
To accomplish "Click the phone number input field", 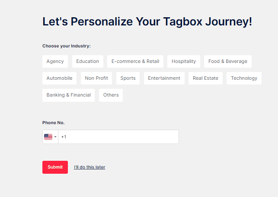I will click(118, 137).
